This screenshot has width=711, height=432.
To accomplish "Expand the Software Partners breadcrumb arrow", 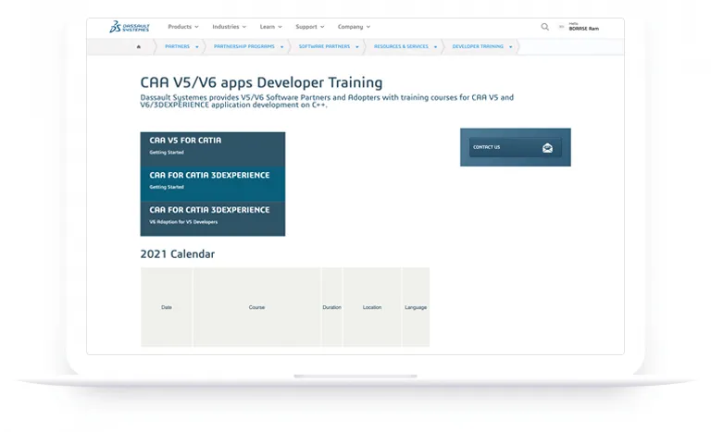I will pos(356,47).
